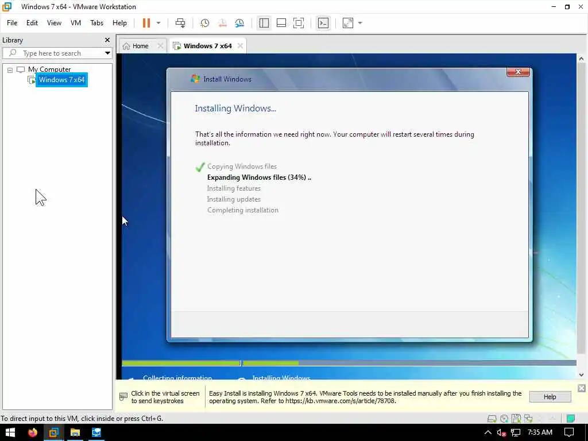Open the Windows Start menu

tap(10, 432)
